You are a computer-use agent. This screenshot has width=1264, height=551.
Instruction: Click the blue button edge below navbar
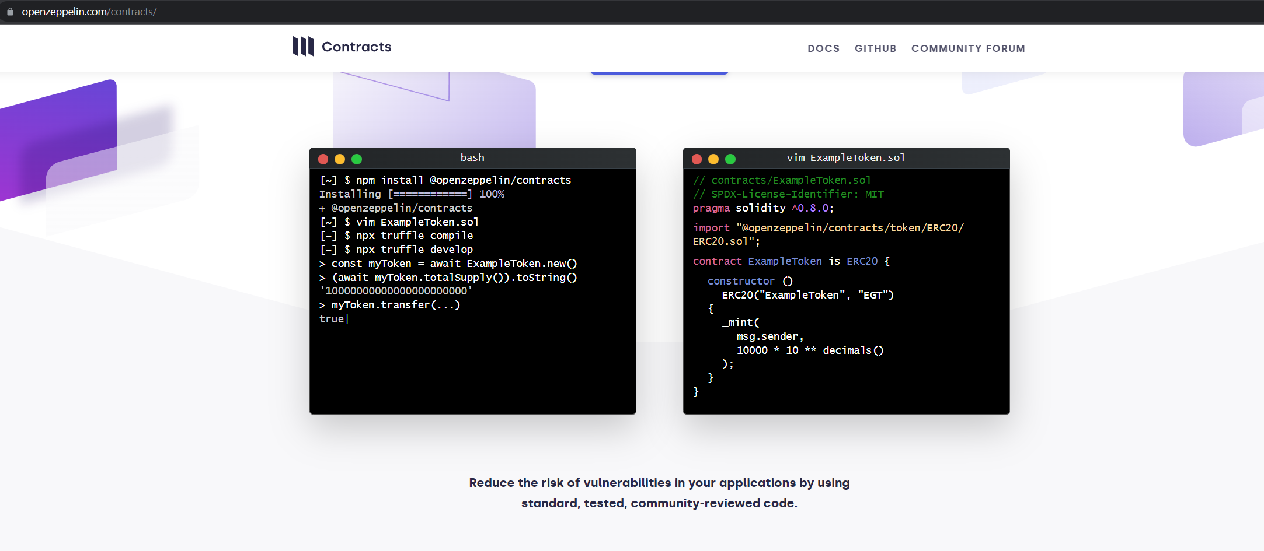tap(659, 73)
